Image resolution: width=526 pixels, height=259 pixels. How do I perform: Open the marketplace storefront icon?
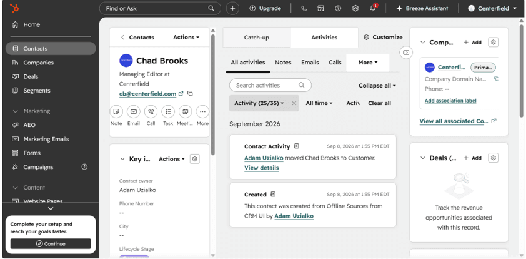(320, 8)
